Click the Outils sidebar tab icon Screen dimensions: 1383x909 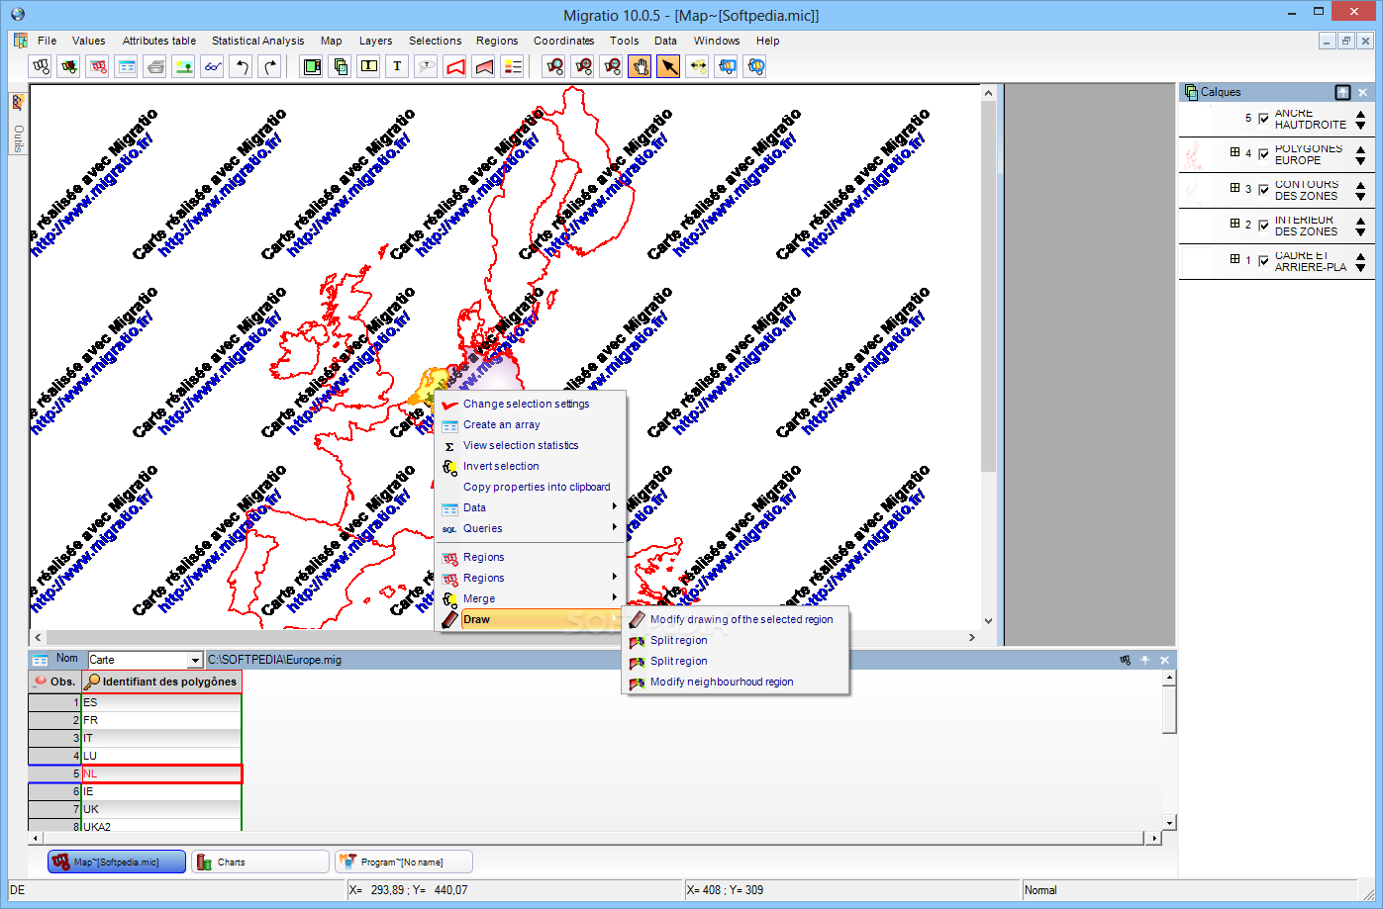[18, 102]
